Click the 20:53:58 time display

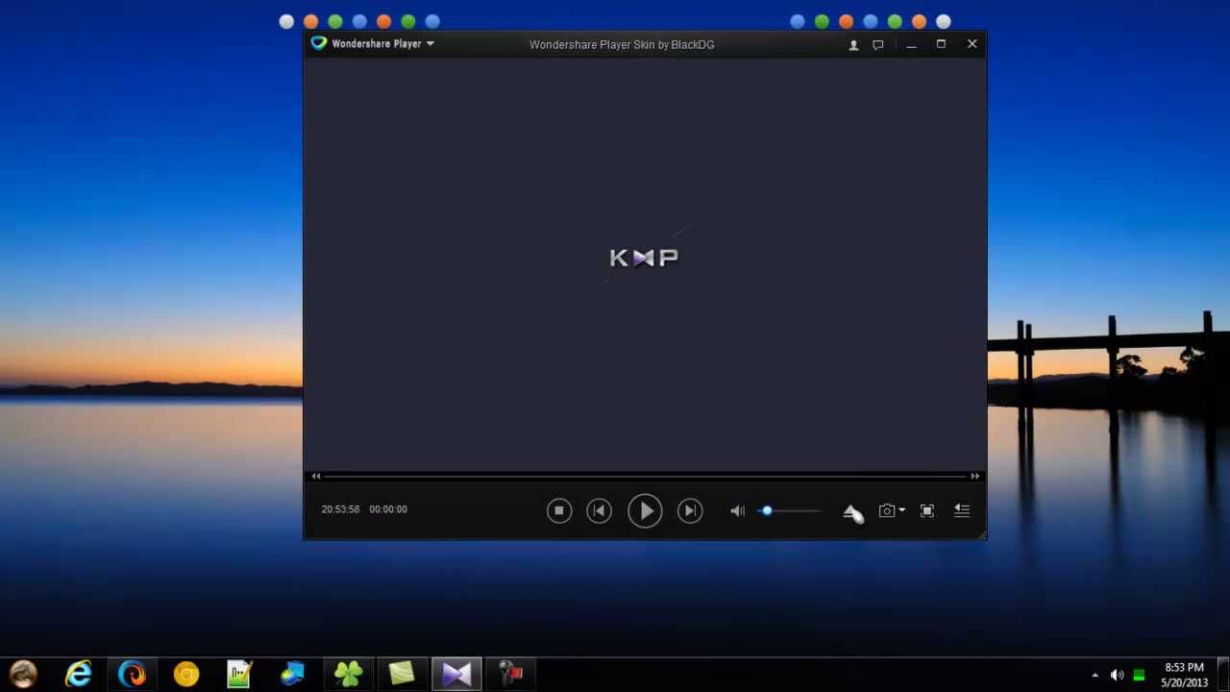coord(340,509)
